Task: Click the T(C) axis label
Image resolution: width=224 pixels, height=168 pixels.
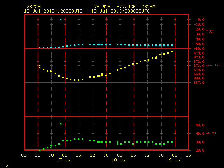Action: [210, 31]
